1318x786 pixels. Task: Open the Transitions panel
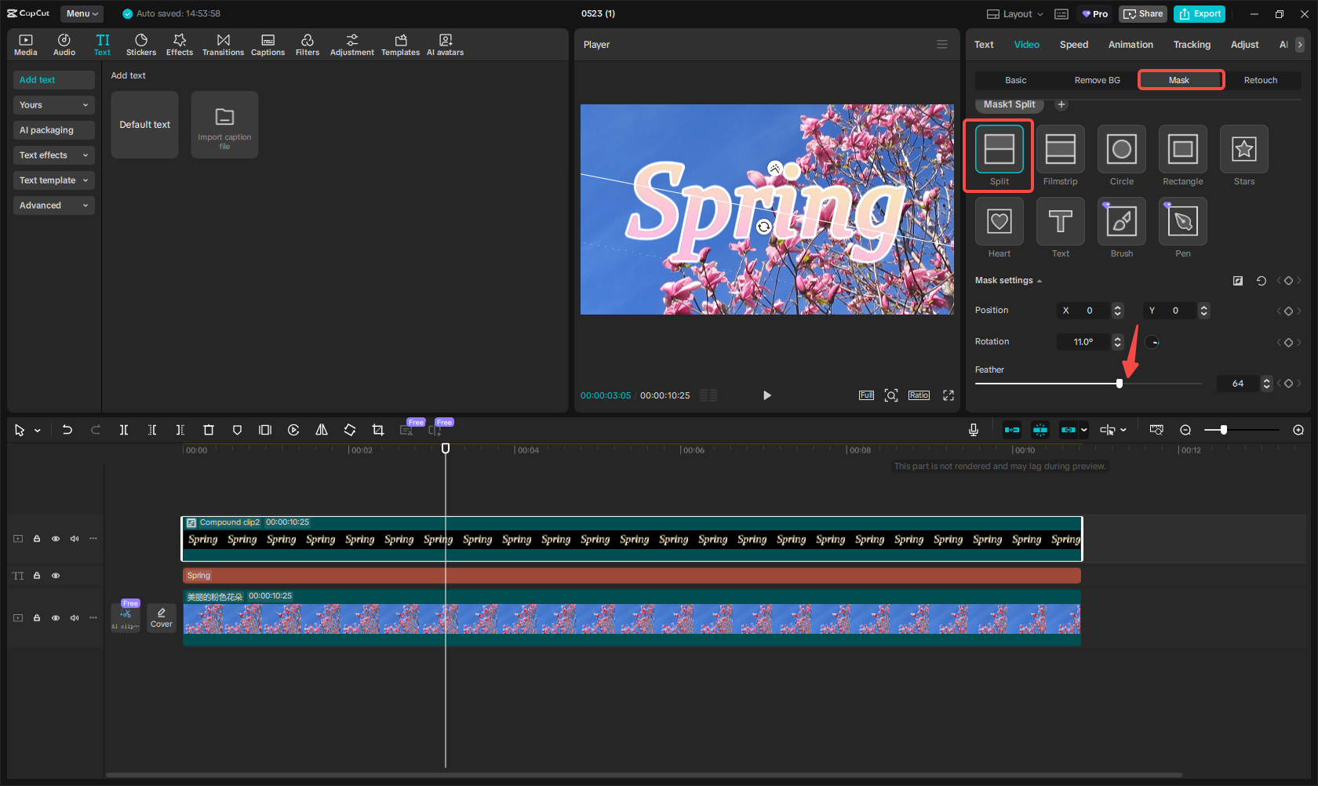click(223, 45)
